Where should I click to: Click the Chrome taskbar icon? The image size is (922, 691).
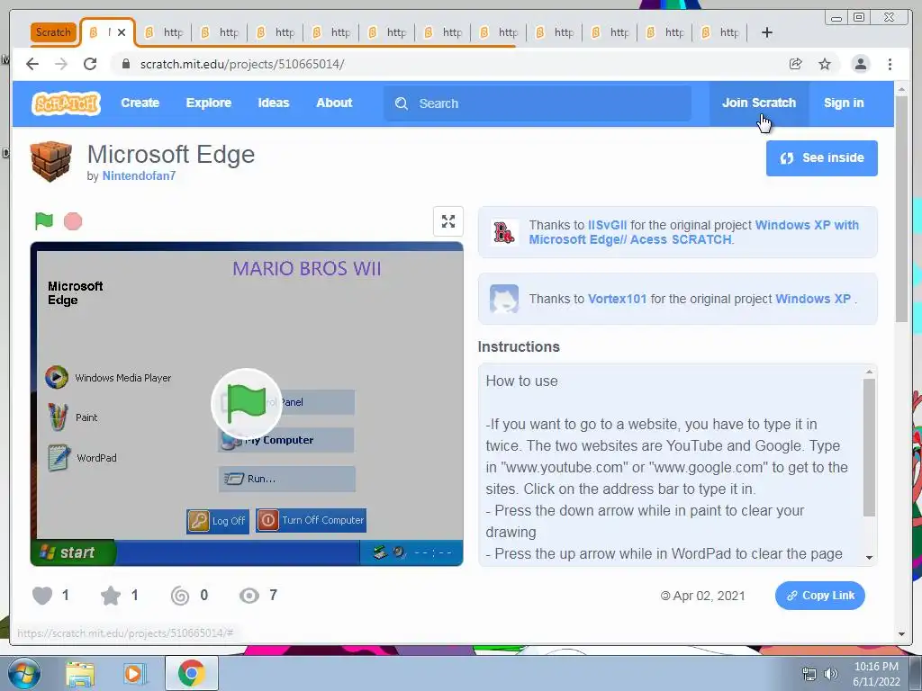coord(191,673)
